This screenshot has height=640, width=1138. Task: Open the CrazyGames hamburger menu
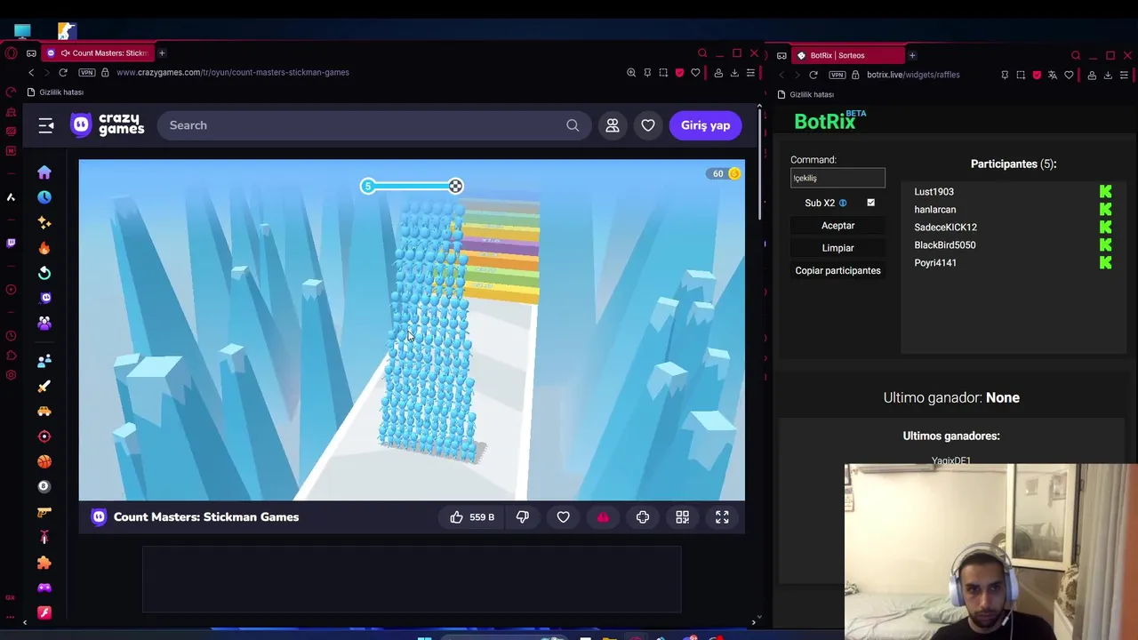tap(46, 126)
